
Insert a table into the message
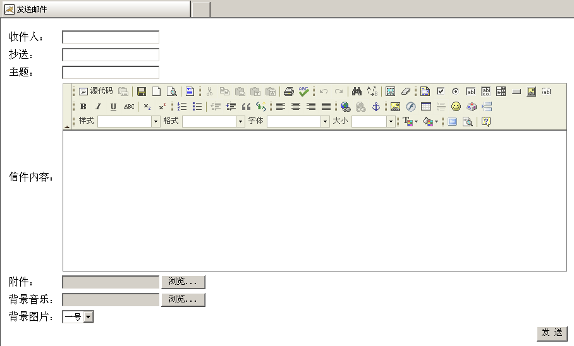point(426,107)
